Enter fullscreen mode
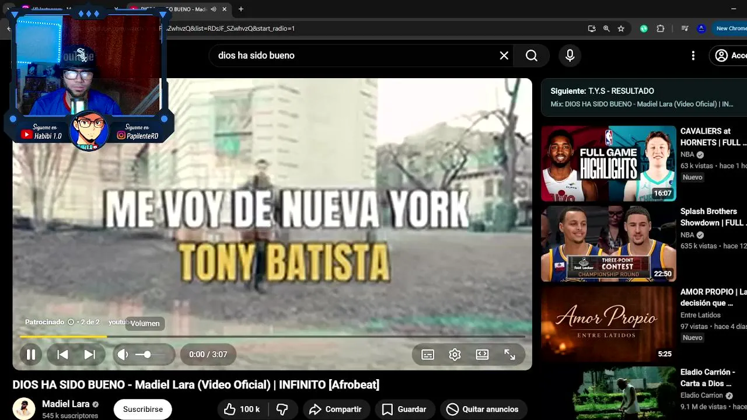 509,354
